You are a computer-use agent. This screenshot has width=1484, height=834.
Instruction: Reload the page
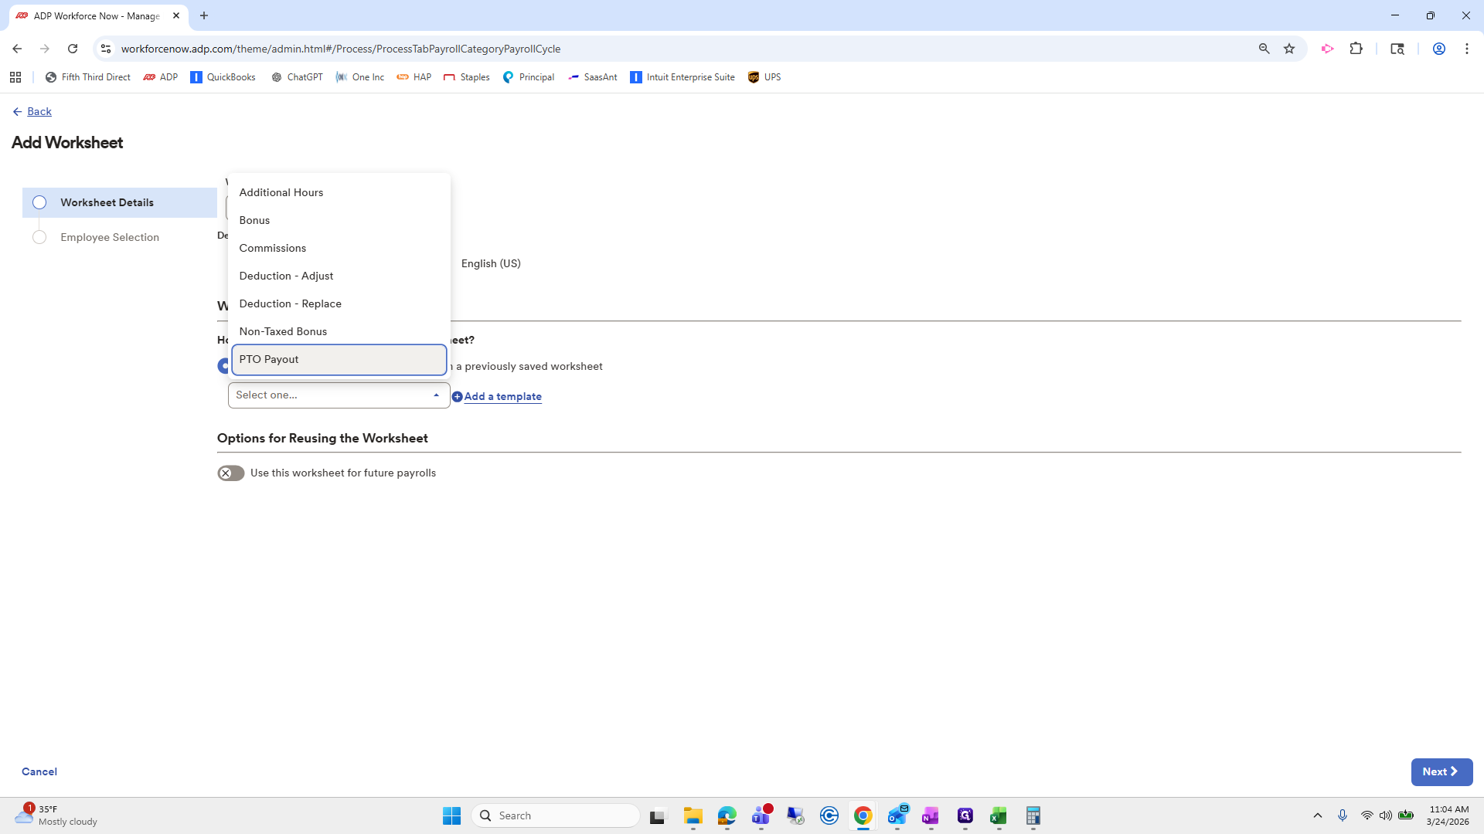pyautogui.click(x=73, y=49)
